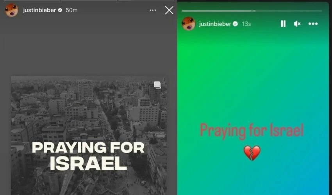The image size is (332, 195).
Task: Click the avatar on the right story
Action: [x=188, y=24]
